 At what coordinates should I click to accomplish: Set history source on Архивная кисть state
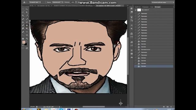tap(136, 50)
